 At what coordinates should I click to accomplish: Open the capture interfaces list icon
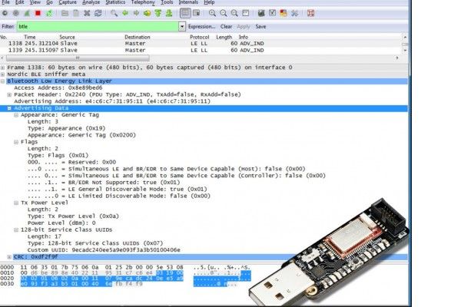click(5, 13)
